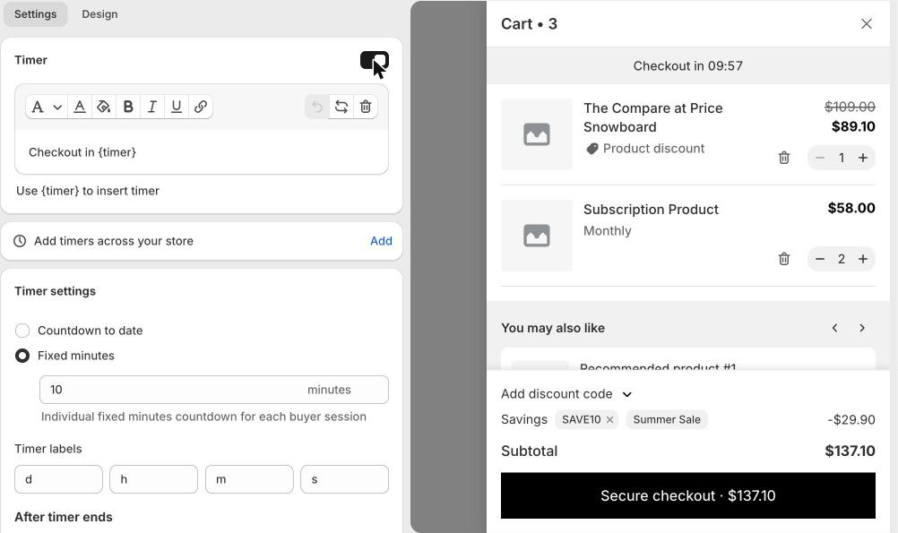Delete the timer text content
This screenshot has width=898, height=533.
[x=366, y=107]
